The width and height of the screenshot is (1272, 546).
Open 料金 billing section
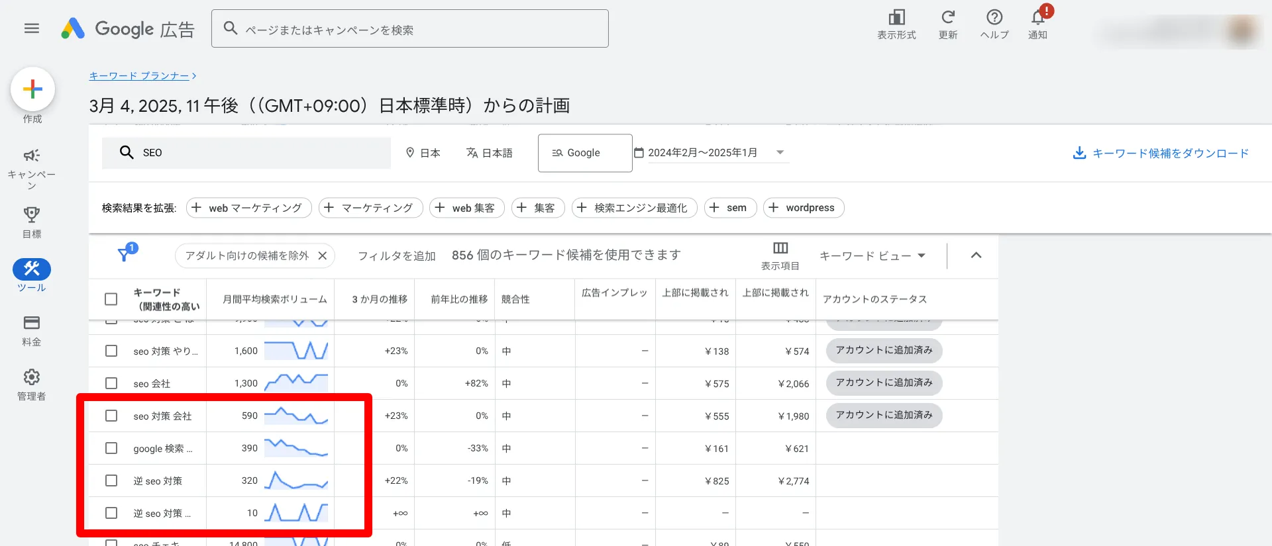pos(31,331)
